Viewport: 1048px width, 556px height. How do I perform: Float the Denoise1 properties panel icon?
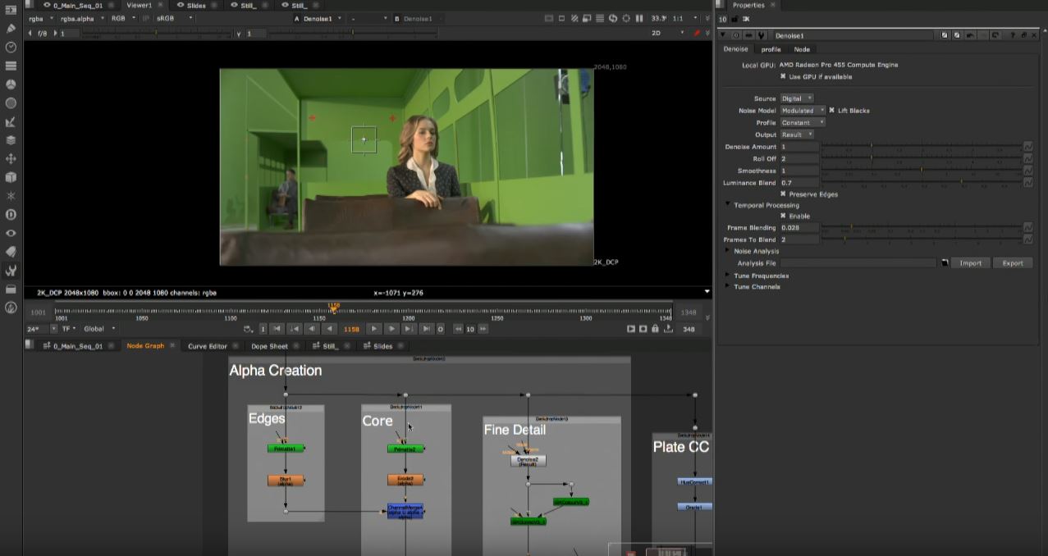1023,35
